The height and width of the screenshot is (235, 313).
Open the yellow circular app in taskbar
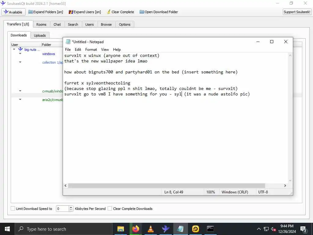(195, 229)
